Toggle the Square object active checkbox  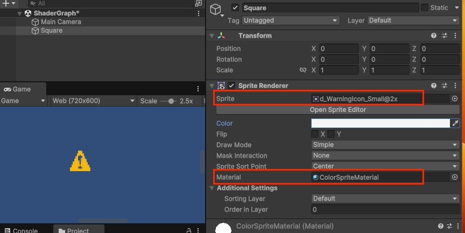pyautogui.click(x=235, y=8)
